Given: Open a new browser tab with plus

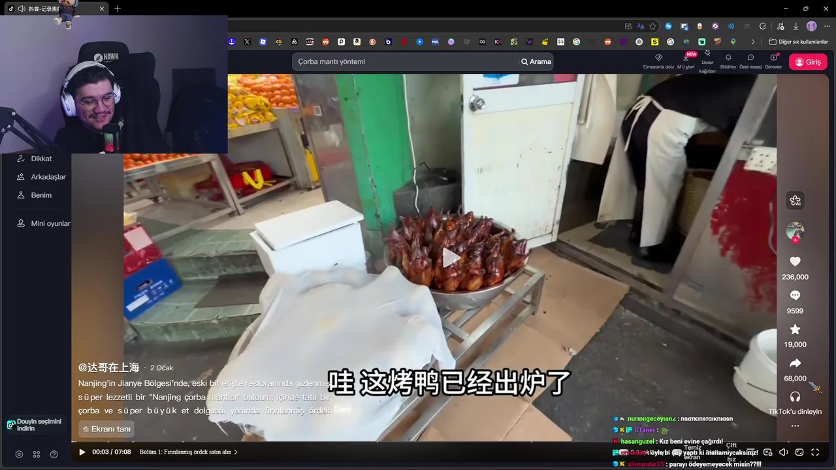Looking at the screenshot, I should pos(118,8).
